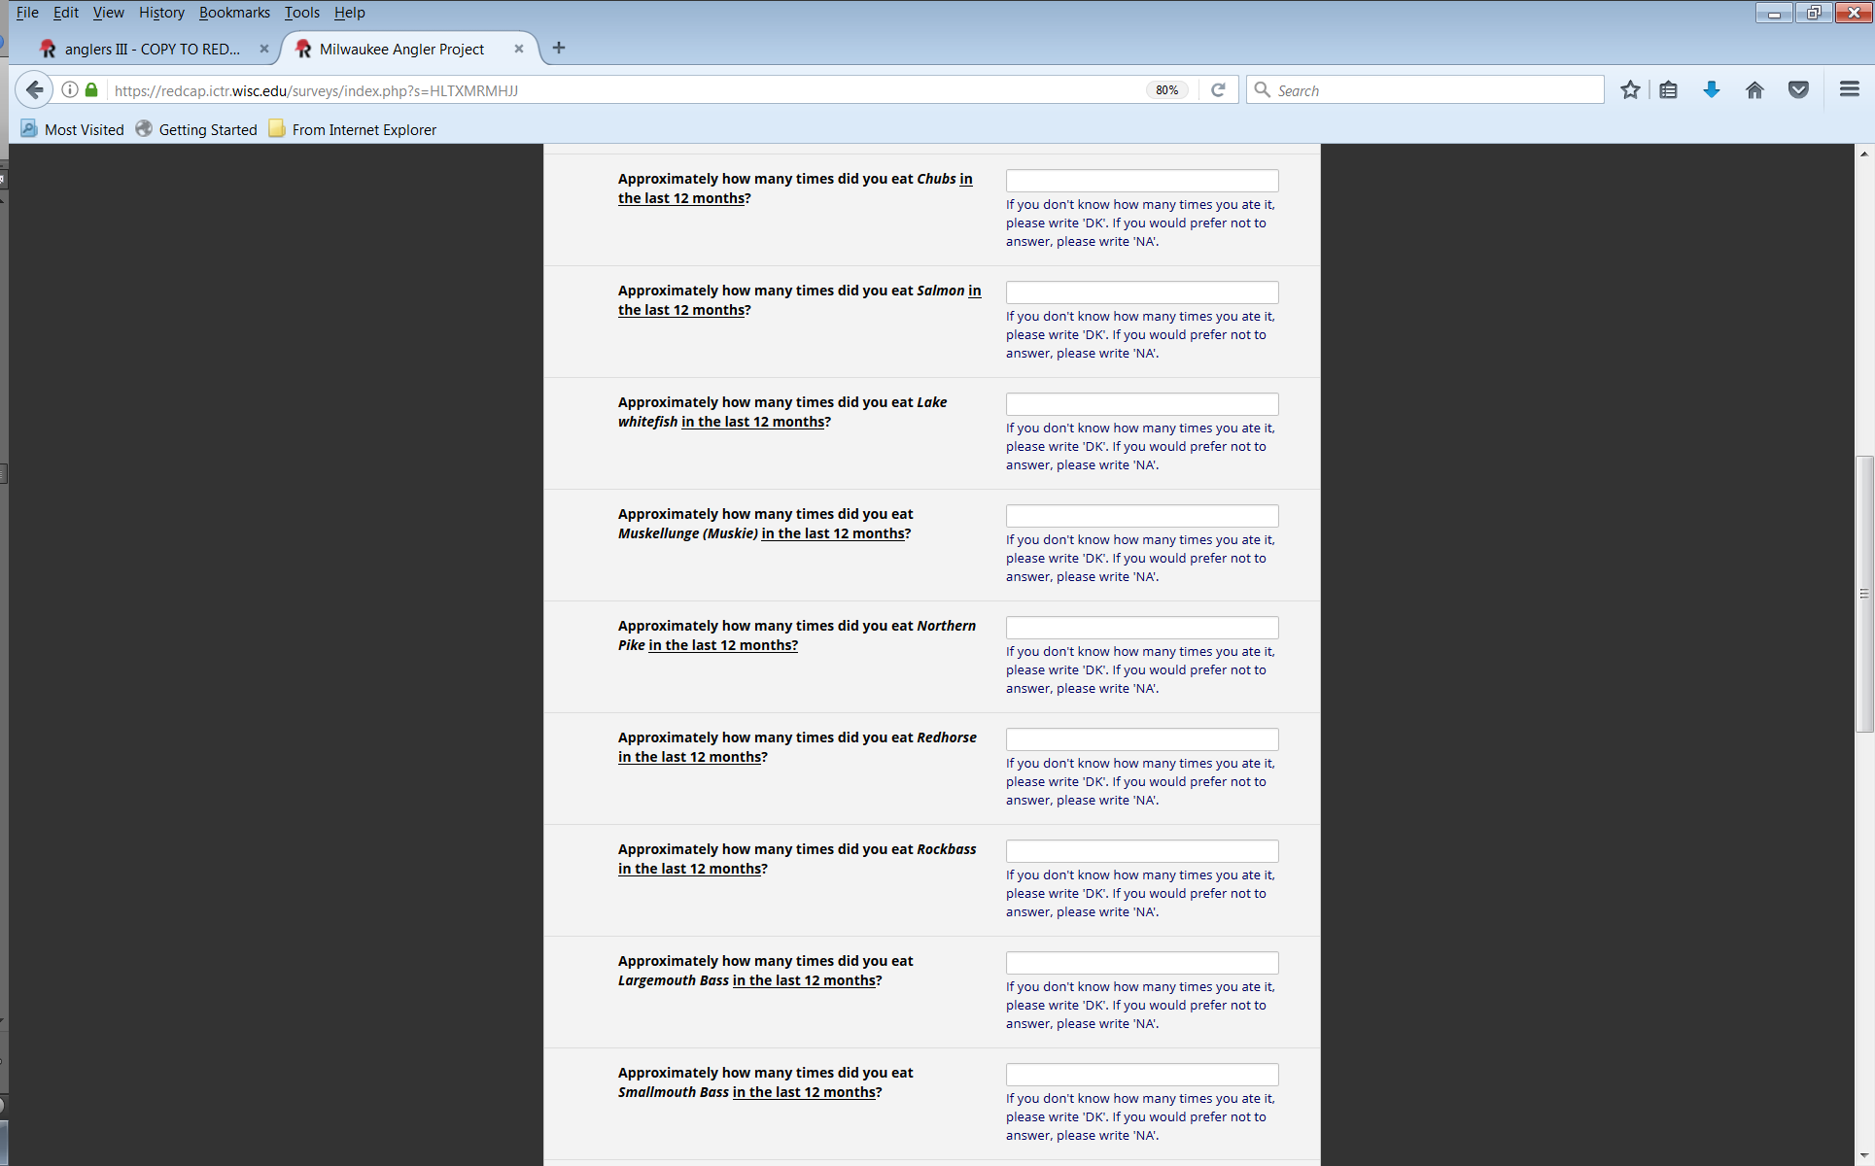
Task: Click the browser back arrow button
Action: (x=35, y=90)
